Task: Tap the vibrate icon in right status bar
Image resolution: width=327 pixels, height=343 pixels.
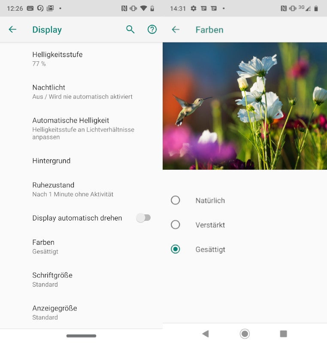Action: click(x=293, y=8)
